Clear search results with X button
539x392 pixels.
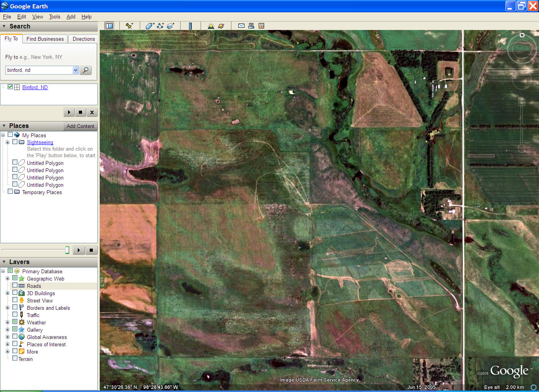(92, 112)
